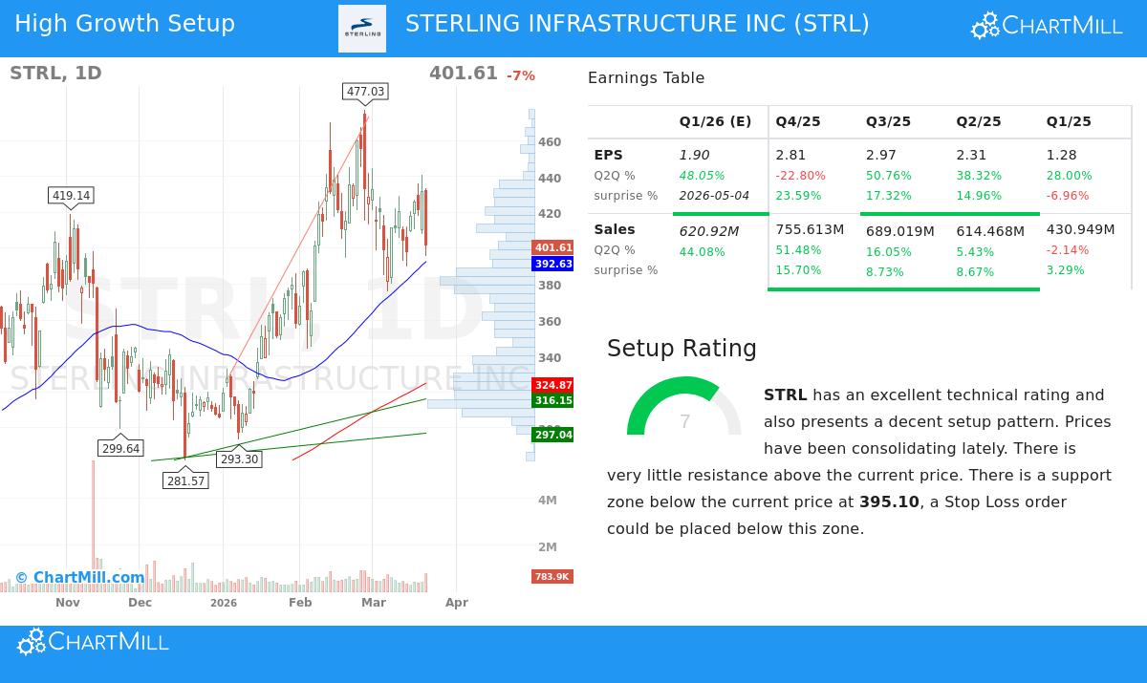This screenshot has height=683, width=1147.
Task: Toggle the -7% change indicator
Action: 521,75
